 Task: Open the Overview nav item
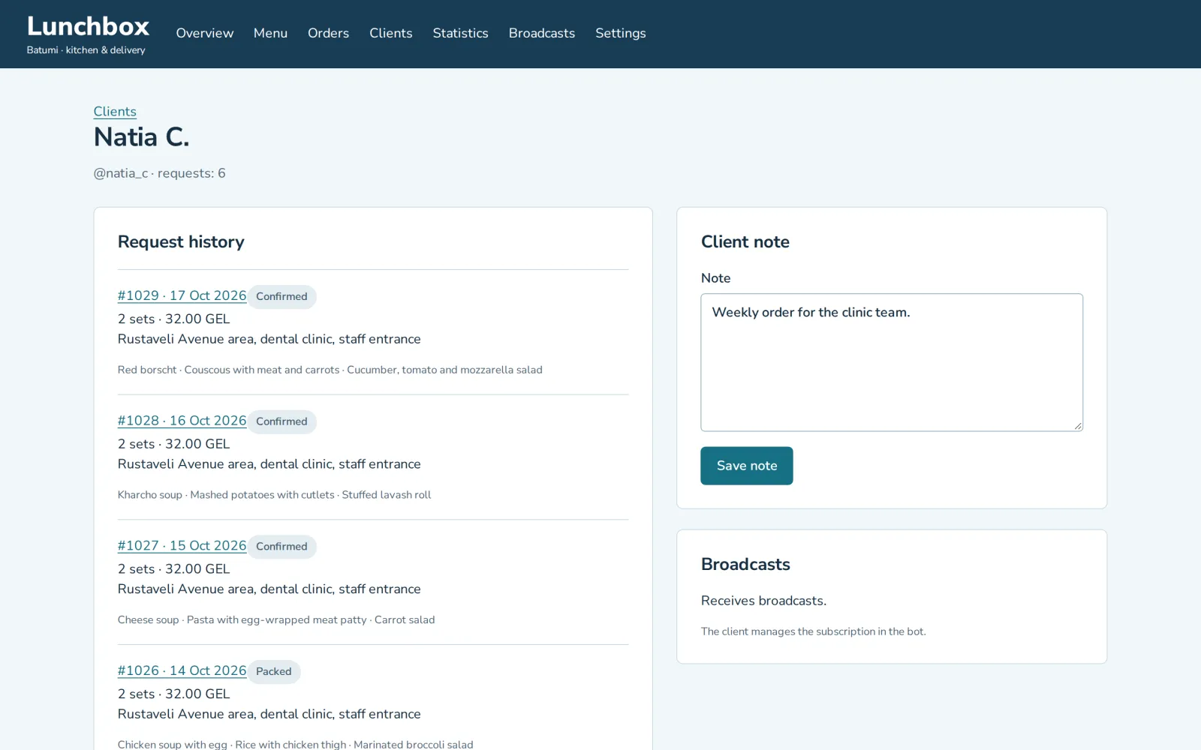pos(204,33)
